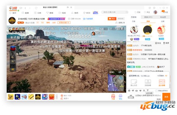Click the fan badge icon left of the chat input
Image resolution: width=177 pixels, height=115 pixels.
tap(131, 97)
